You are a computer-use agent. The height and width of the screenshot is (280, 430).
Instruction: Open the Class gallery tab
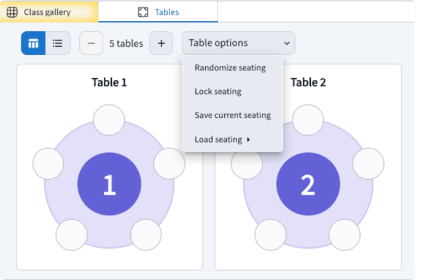point(47,12)
